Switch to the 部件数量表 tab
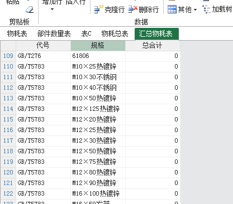 click(54, 34)
